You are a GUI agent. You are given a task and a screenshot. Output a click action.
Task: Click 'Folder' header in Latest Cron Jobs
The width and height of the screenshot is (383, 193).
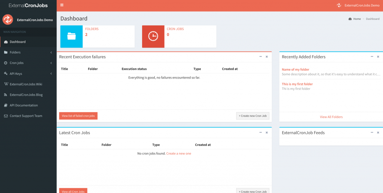(106, 145)
